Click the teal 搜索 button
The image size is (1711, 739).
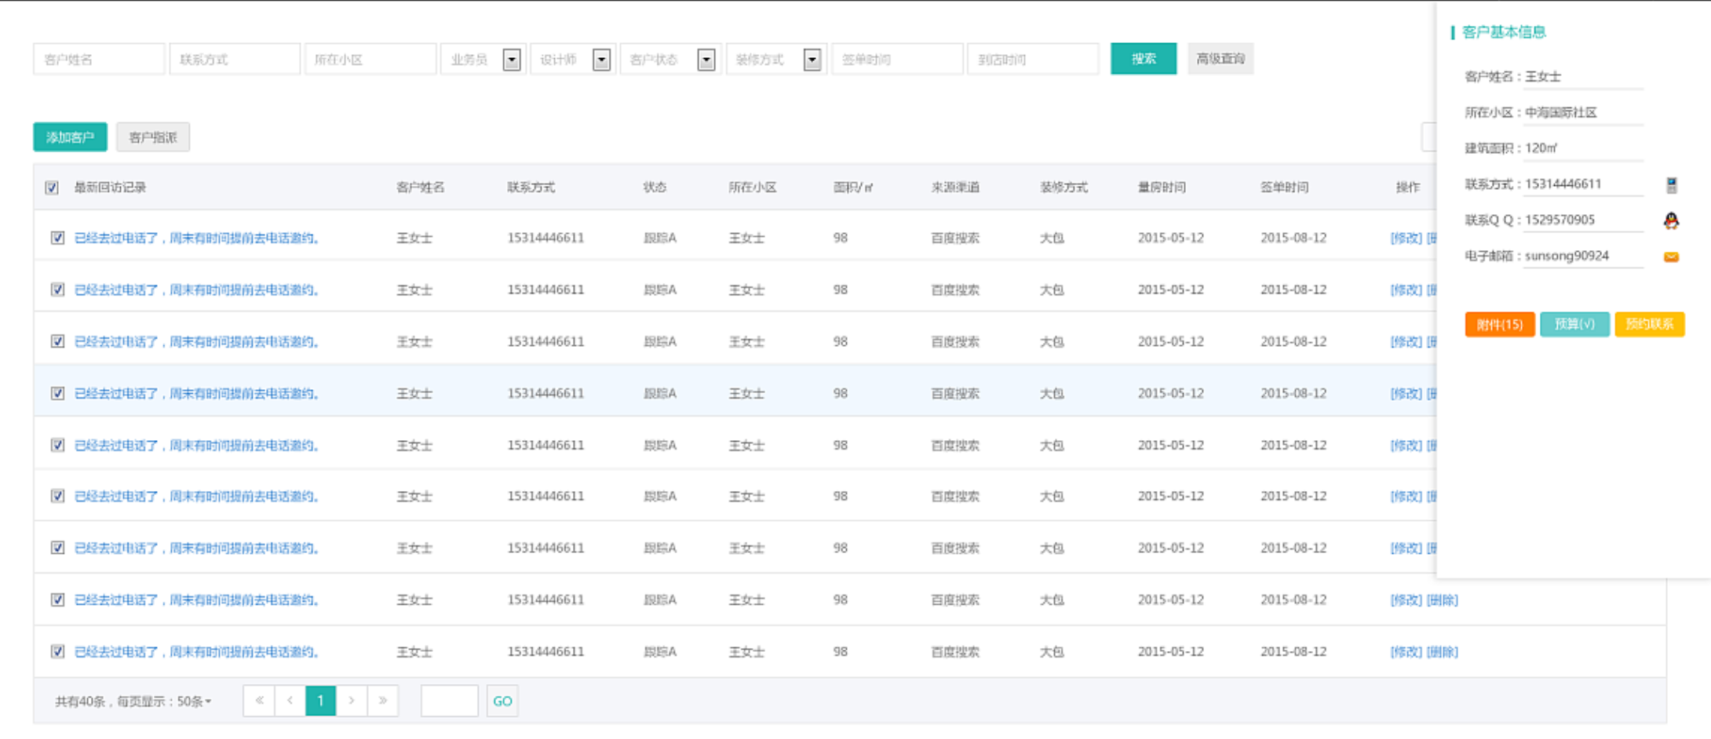1144,59
